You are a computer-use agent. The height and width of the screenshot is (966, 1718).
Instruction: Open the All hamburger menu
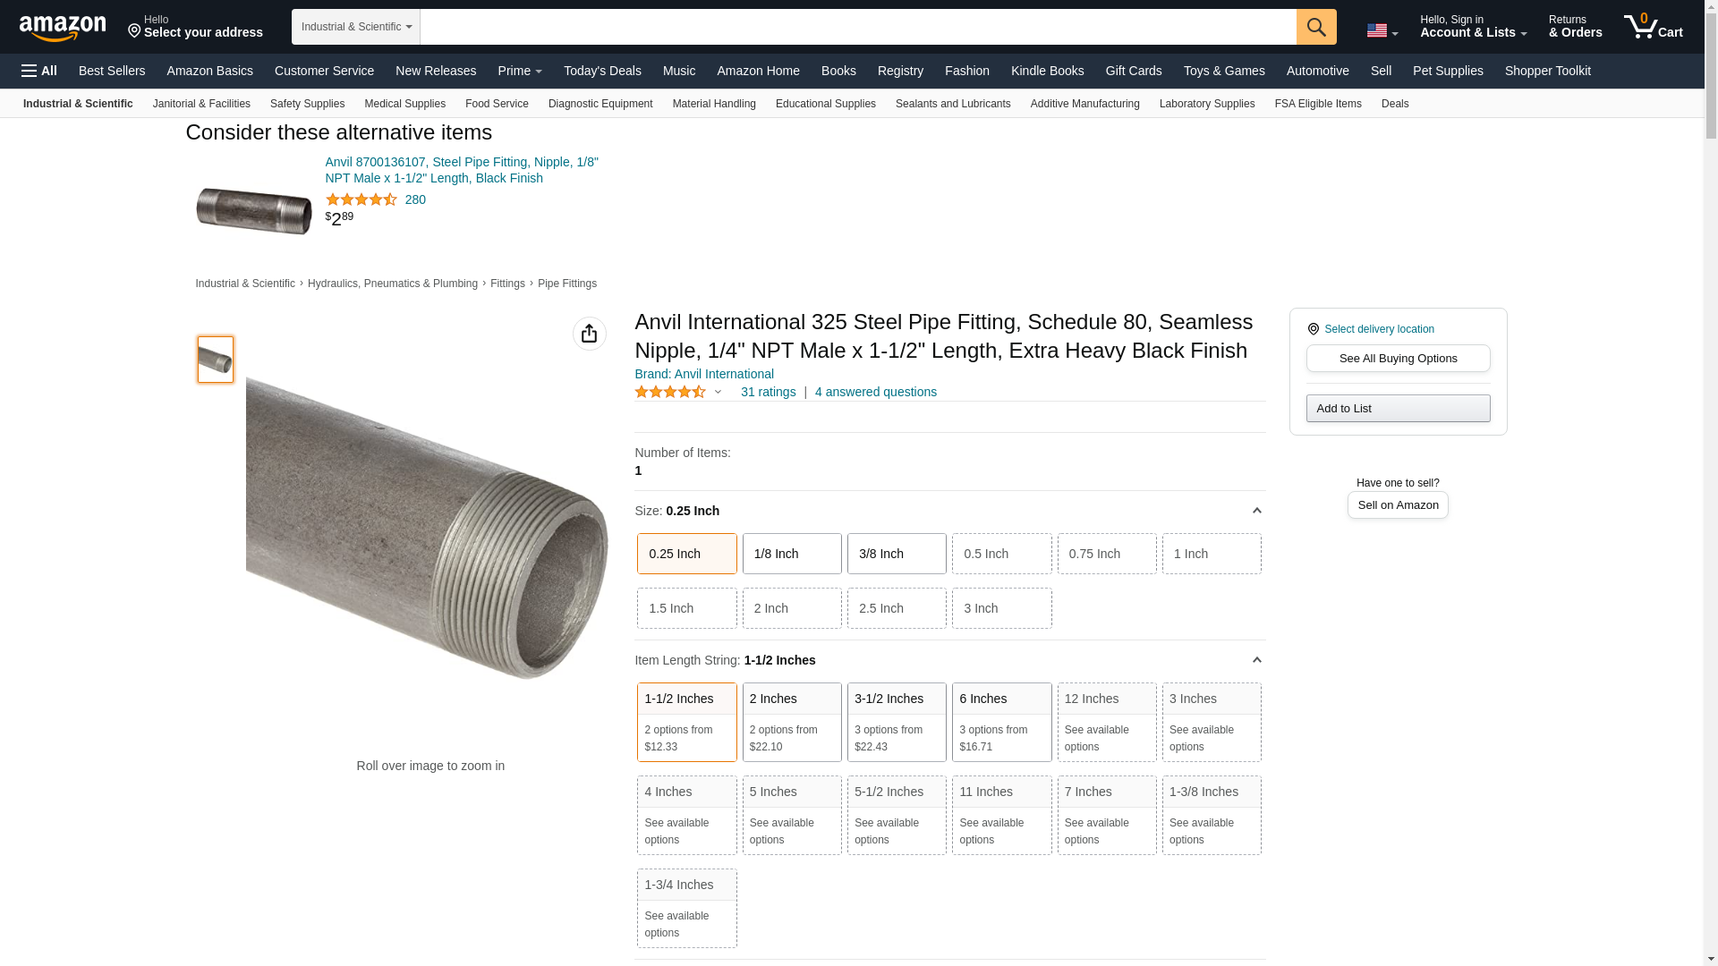(x=39, y=71)
